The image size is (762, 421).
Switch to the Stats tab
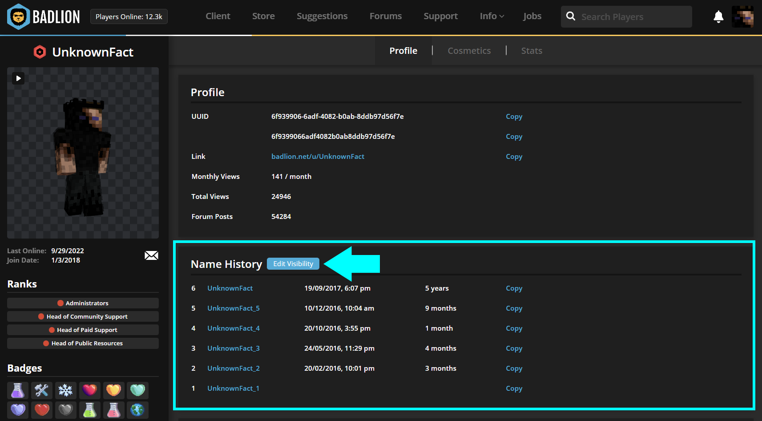[x=532, y=51]
